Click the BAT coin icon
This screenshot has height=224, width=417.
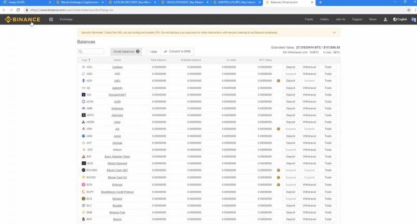pyautogui.click(x=83, y=157)
